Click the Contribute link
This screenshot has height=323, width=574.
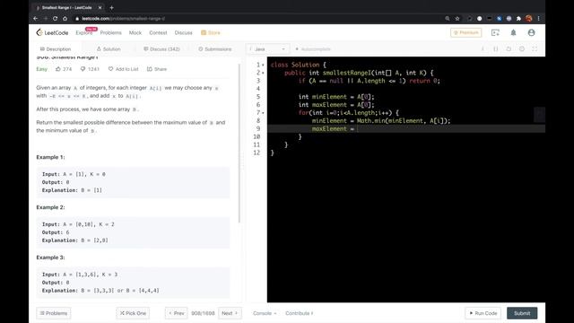pyautogui.click(x=300, y=313)
